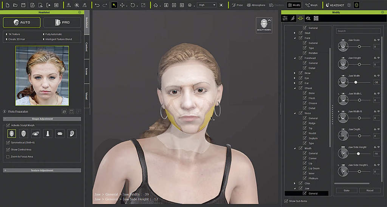Open the Morph toolbar item
Image resolution: width=387 pixels, height=207 pixels.
click(x=311, y=5)
